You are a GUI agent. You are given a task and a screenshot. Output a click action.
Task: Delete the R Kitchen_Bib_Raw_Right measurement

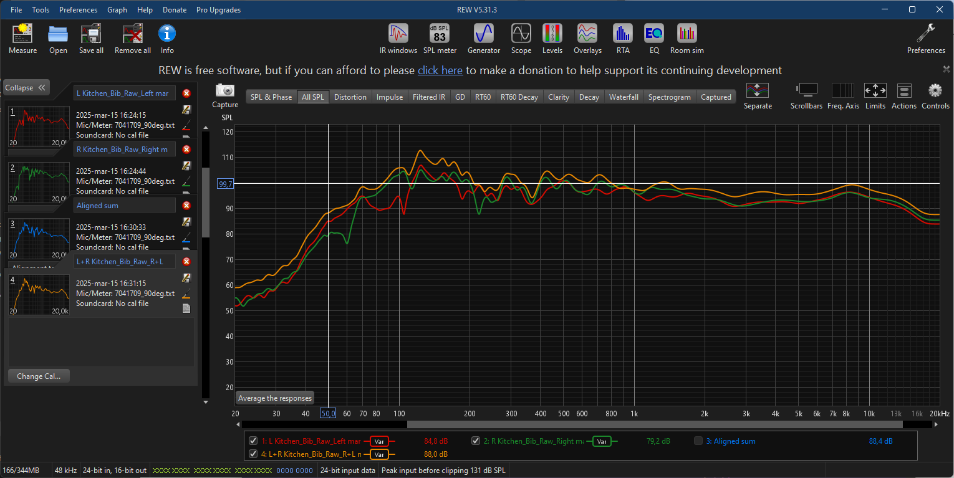pyautogui.click(x=186, y=150)
